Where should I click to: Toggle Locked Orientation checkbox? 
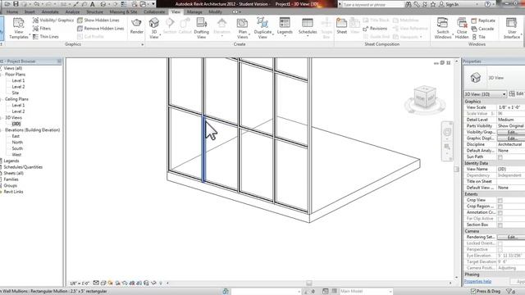pyautogui.click(x=500, y=243)
